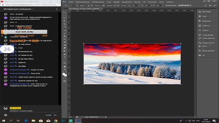
Task: Select the Eyedropper tool
Action: (x=65, y=27)
